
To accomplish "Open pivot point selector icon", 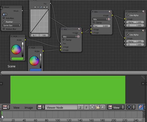I will 131,107.
